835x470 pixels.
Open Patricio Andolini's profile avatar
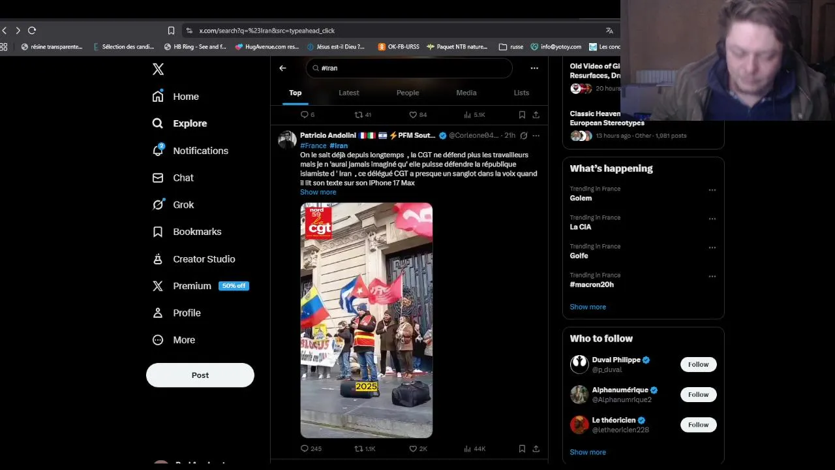[x=287, y=140]
